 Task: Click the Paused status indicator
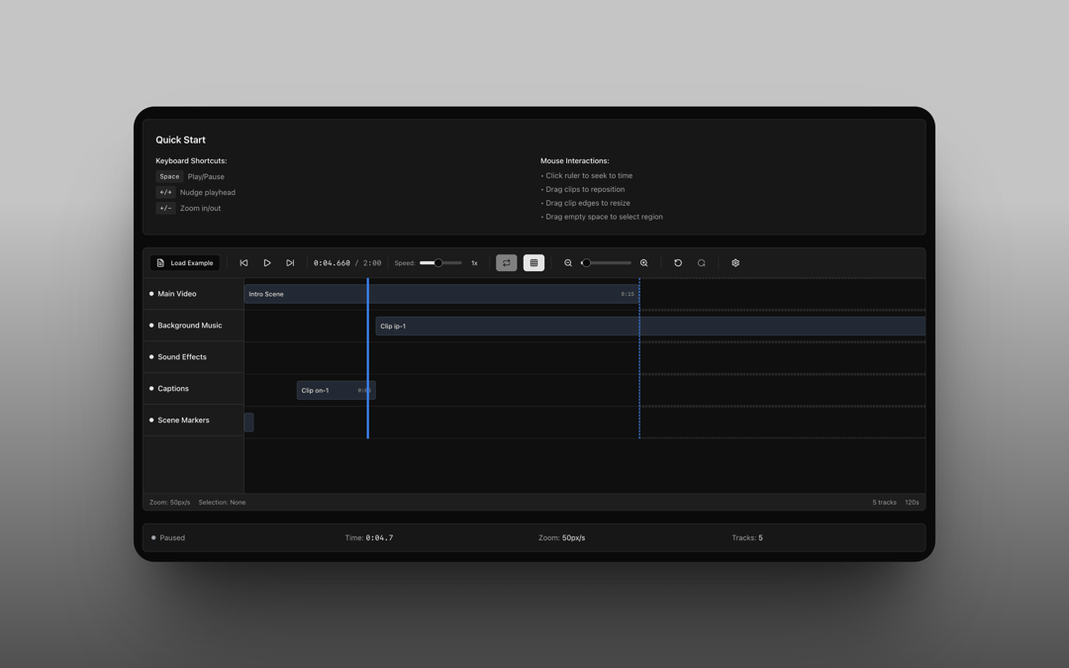[168, 537]
